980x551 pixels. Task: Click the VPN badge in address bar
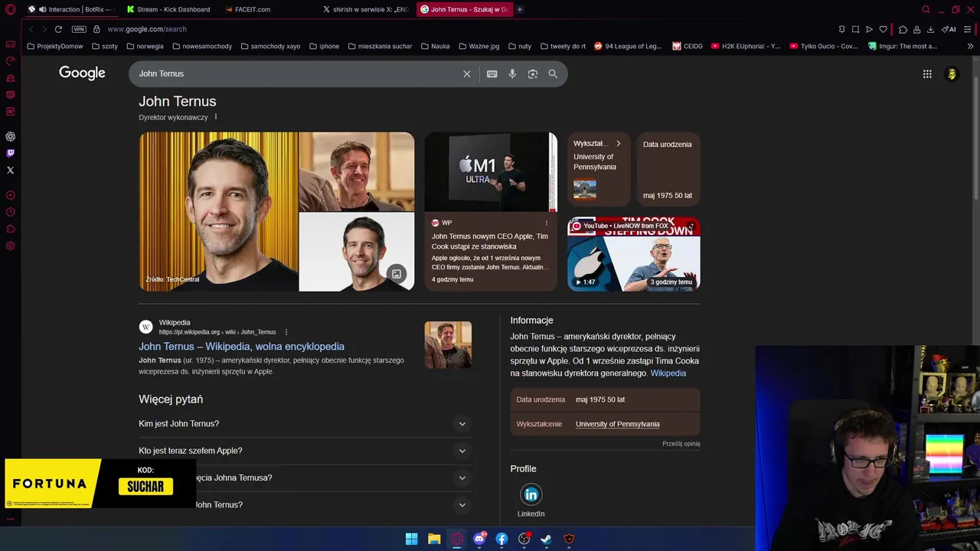tap(79, 29)
